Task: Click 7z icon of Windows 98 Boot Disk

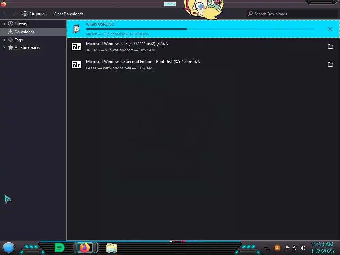Action: point(76,65)
